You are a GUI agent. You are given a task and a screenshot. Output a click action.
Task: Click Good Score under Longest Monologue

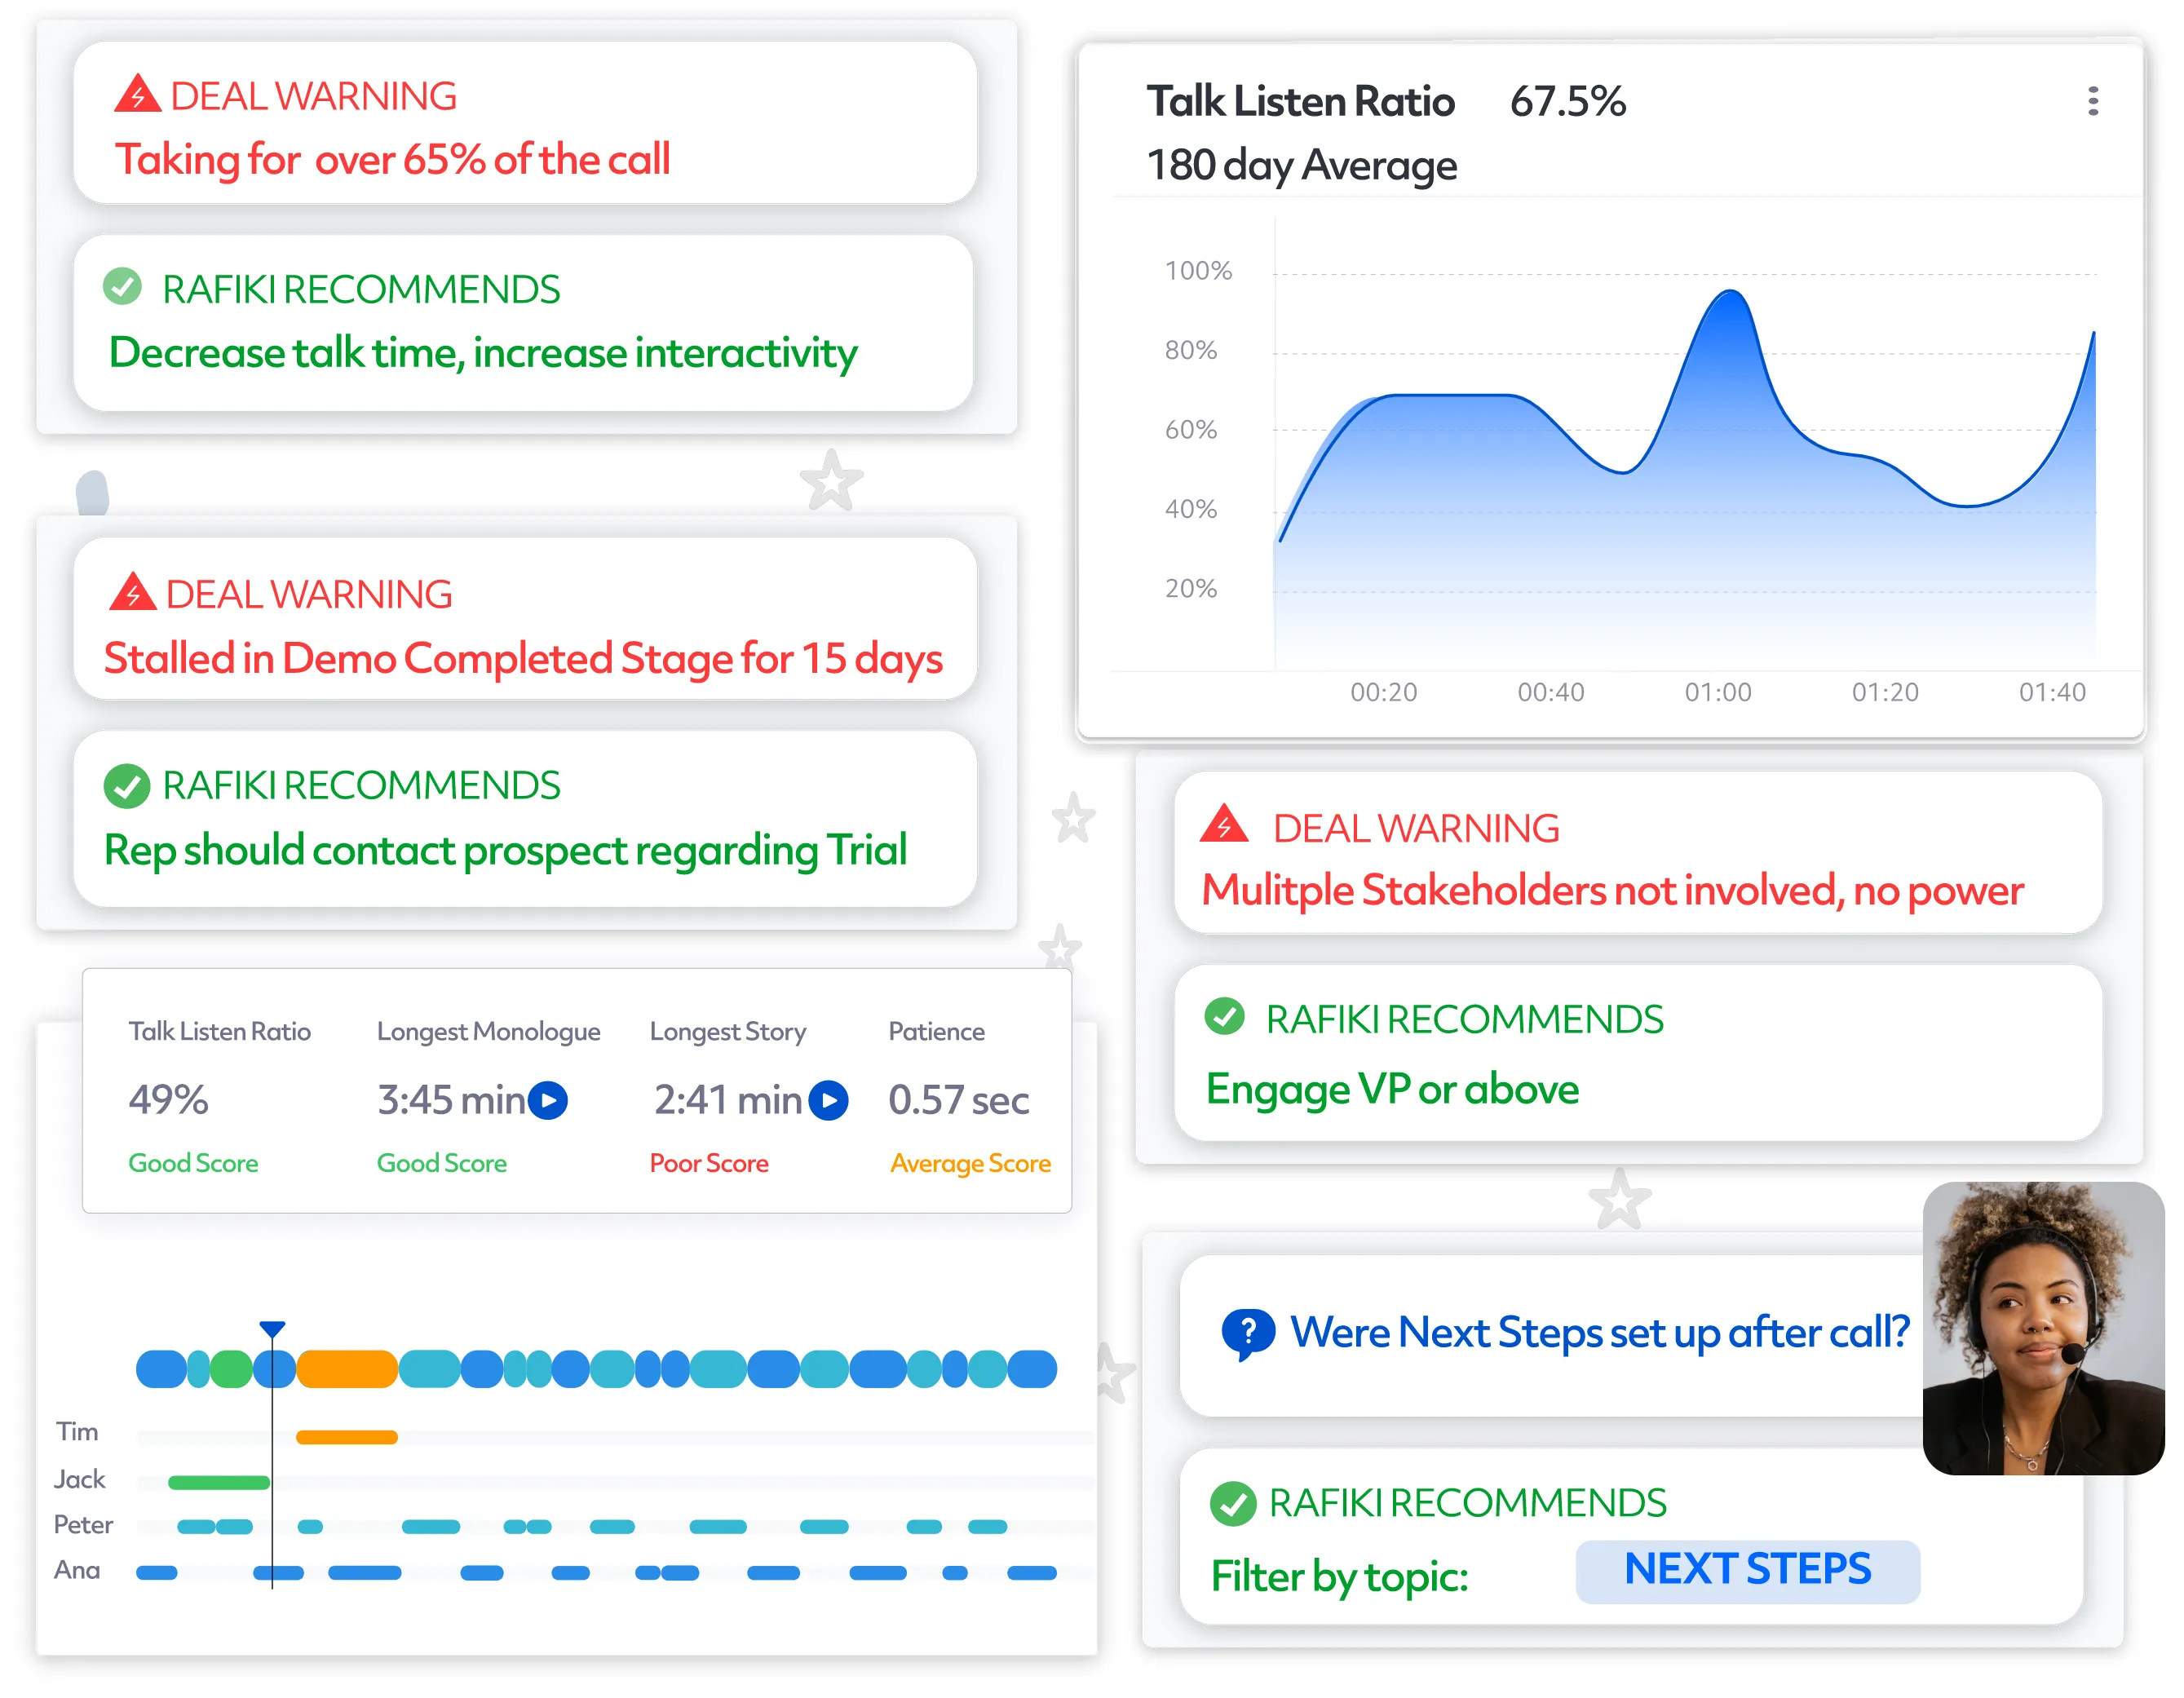tap(442, 1163)
